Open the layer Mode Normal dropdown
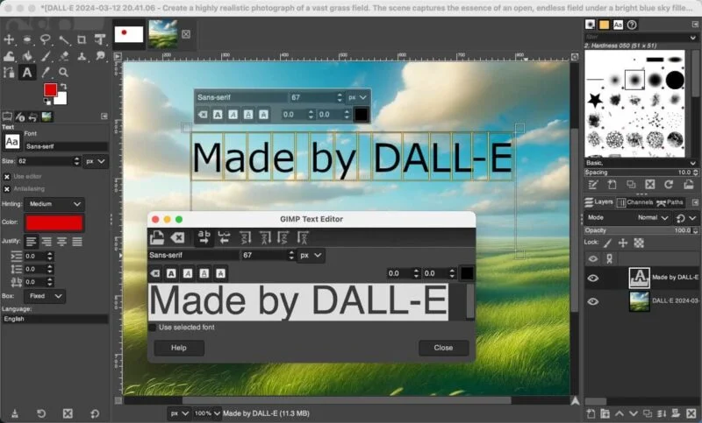The width and height of the screenshot is (702, 423). click(x=653, y=217)
